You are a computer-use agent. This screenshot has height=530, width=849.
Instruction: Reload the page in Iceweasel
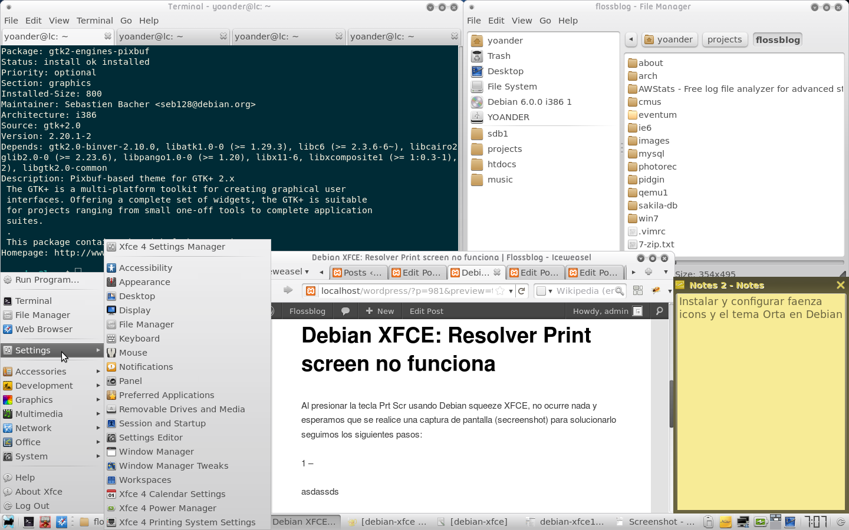coord(522,291)
